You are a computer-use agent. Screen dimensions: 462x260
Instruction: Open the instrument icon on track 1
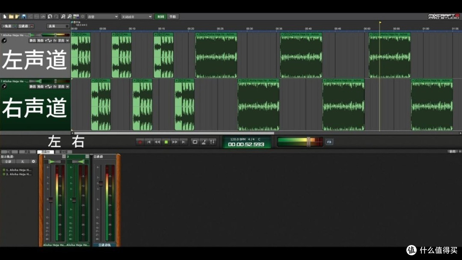pyautogui.click(x=4, y=40)
